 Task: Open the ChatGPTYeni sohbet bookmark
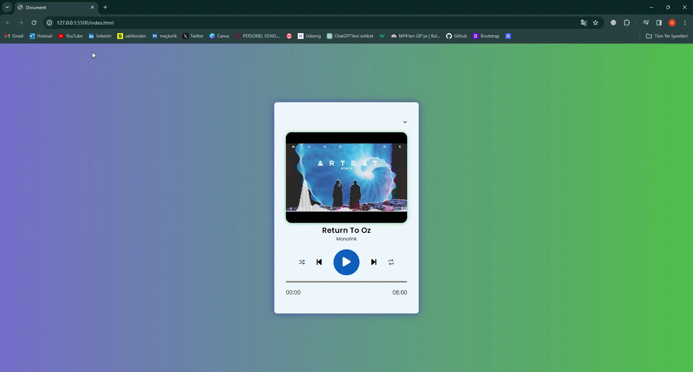click(350, 36)
